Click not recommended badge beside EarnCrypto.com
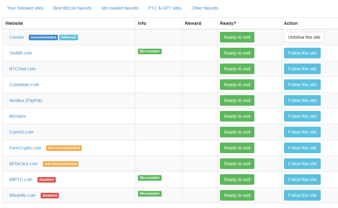The height and width of the screenshot is (208, 338). click(64, 148)
